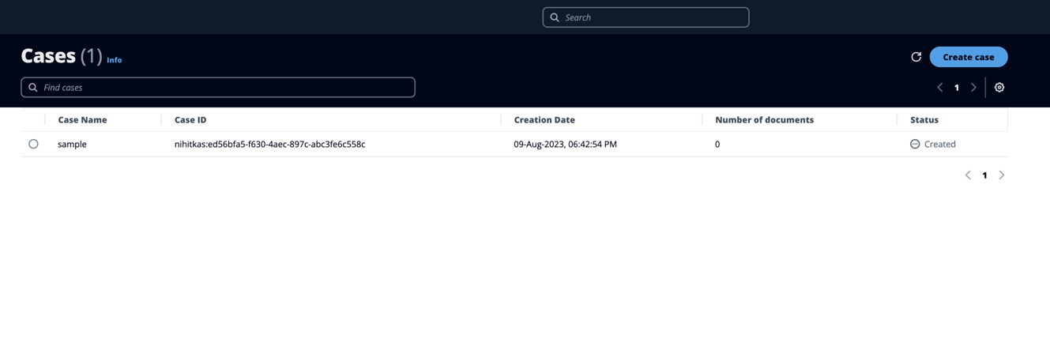Click the Find cases magnifier icon
Image resolution: width=1050 pixels, height=339 pixels.
[33, 88]
